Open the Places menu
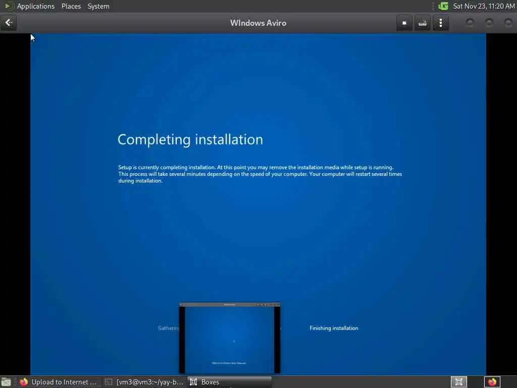The height and width of the screenshot is (388, 517). pos(71,6)
